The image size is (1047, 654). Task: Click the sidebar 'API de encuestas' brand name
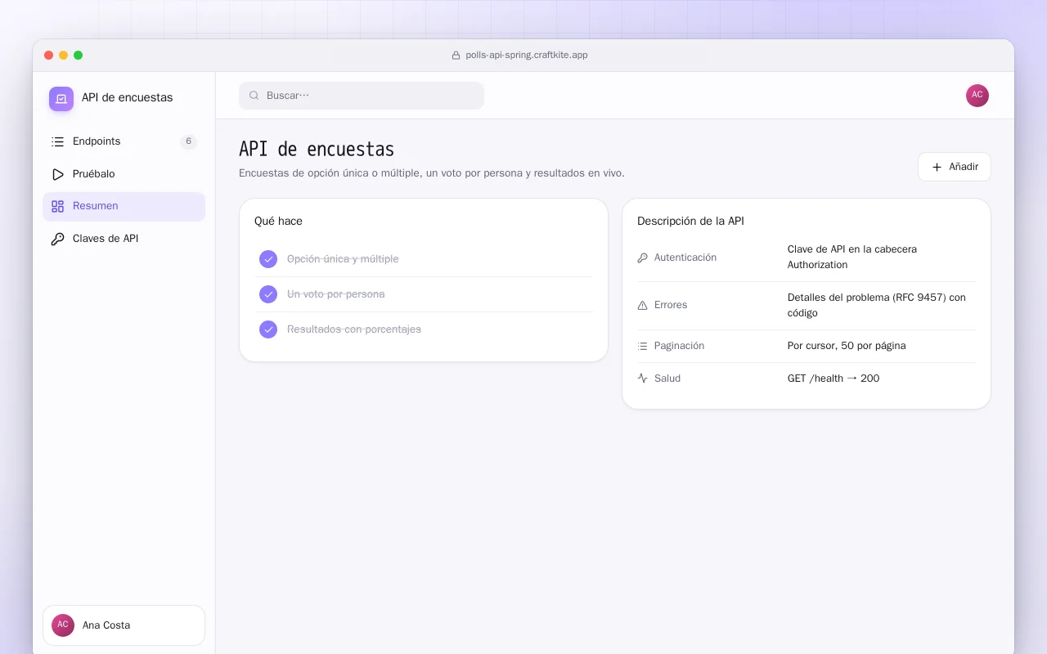(x=128, y=98)
